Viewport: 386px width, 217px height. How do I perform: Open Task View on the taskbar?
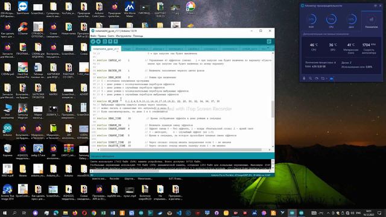coord(24,213)
